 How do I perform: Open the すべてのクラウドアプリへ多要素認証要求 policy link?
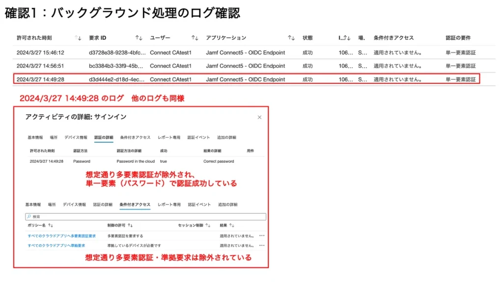61,236
